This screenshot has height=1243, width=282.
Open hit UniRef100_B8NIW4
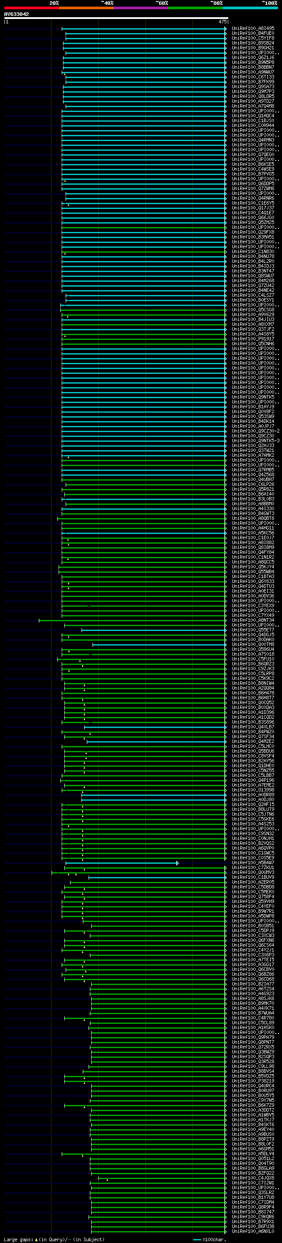[253, 683]
